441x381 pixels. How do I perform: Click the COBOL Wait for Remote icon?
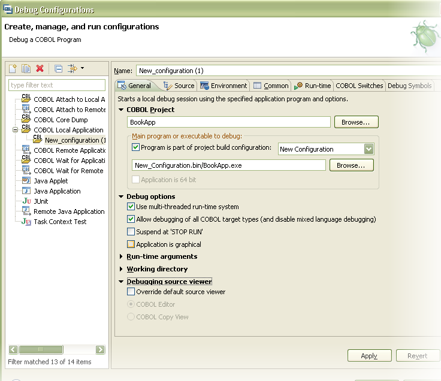click(26, 170)
